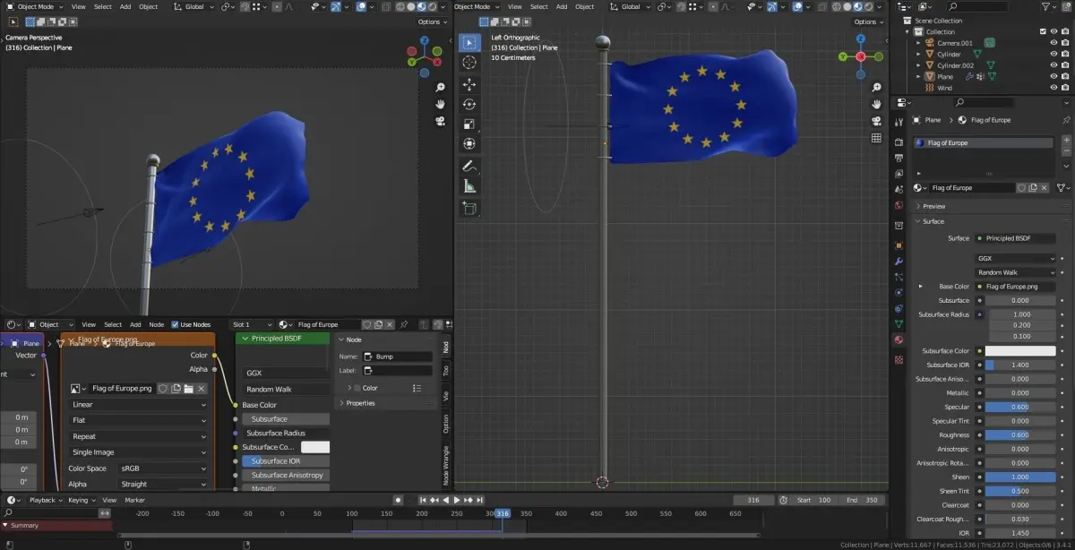Select the Select Box tool in right viewport
The width and height of the screenshot is (1075, 550).
(469, 43)
